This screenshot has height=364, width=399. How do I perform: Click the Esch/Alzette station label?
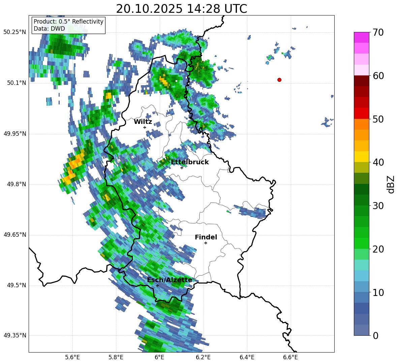(x=170, y=280)
